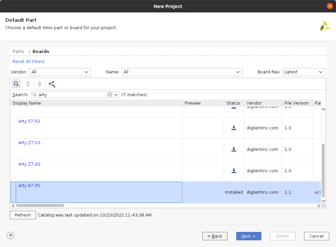This screenshot has height=247, width=336.
Task: Click the Expand All toolbar icon
Action: tap(40, 84)
